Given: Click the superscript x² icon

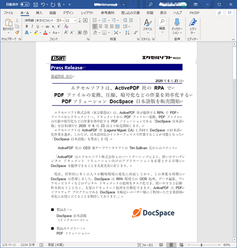Looking at the screenshot, I should [x=59, y=27].
